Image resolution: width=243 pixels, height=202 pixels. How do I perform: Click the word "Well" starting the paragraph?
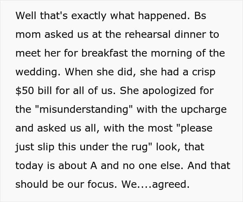pos(26,16)
